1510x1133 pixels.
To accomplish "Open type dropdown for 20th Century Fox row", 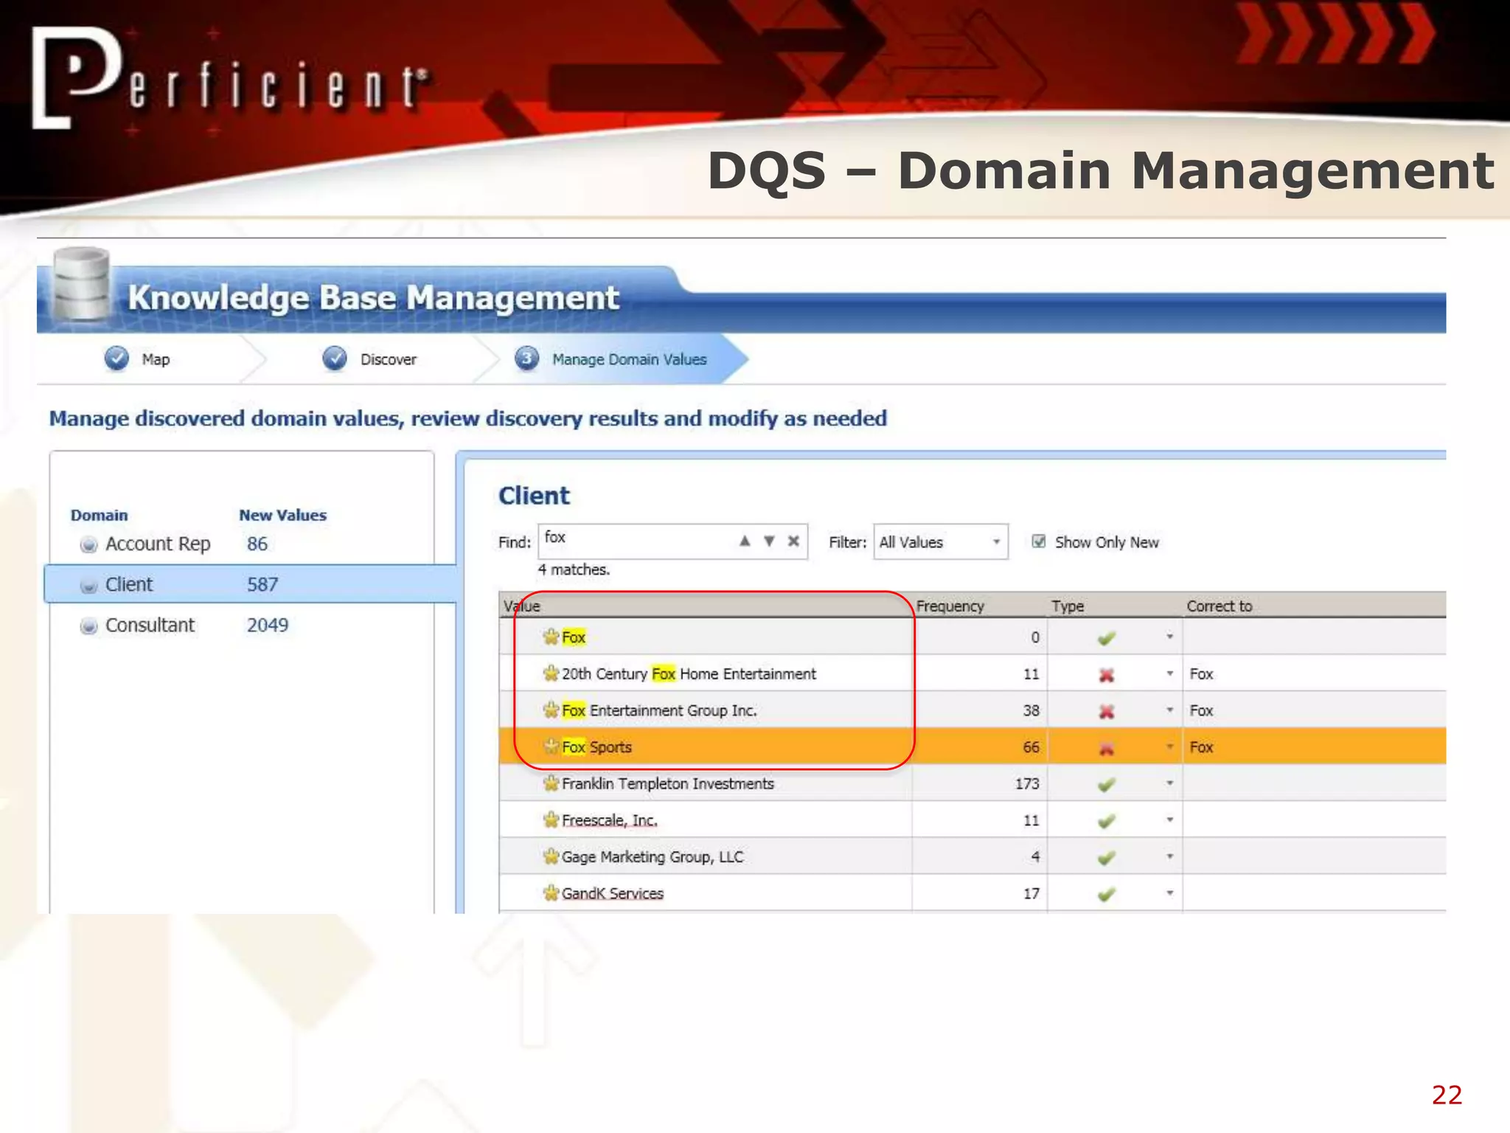I will 1170,673.
